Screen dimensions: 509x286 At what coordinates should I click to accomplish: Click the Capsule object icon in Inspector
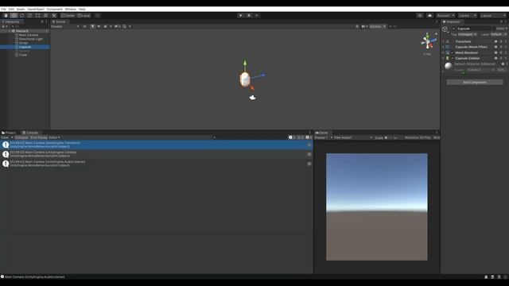pyautogui.click(x=445, y=29)
